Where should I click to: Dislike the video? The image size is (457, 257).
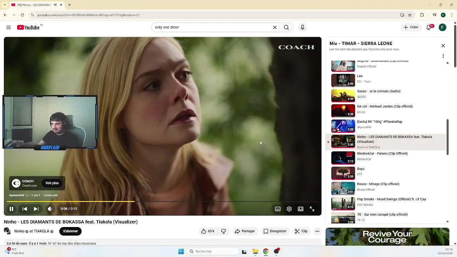(224, 231)
